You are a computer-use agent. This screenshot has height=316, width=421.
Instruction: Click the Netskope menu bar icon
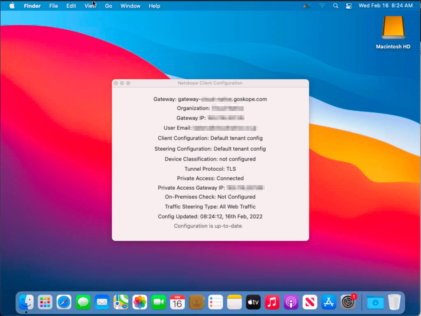(x=307, y=6)
